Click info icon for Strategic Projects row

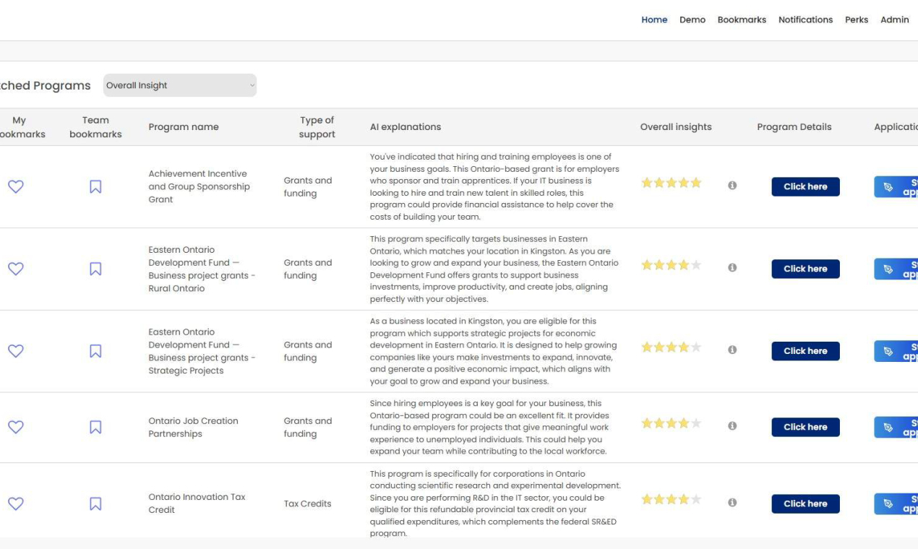point(732,350)
